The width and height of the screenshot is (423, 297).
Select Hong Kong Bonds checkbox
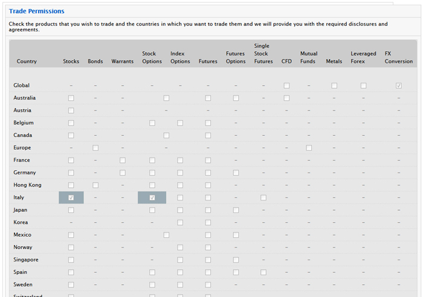[95, 185]
